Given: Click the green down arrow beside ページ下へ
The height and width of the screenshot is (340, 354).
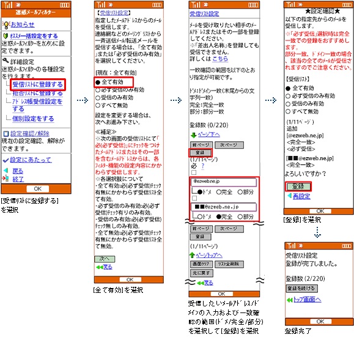Looking at the screenshot, I should pyautogui.click(x=193, y=135).
